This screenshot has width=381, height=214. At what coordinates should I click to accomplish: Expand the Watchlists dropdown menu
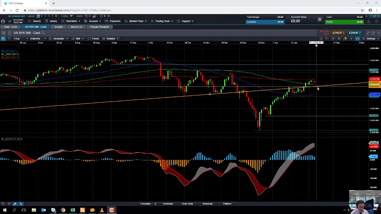pos(71,21)
